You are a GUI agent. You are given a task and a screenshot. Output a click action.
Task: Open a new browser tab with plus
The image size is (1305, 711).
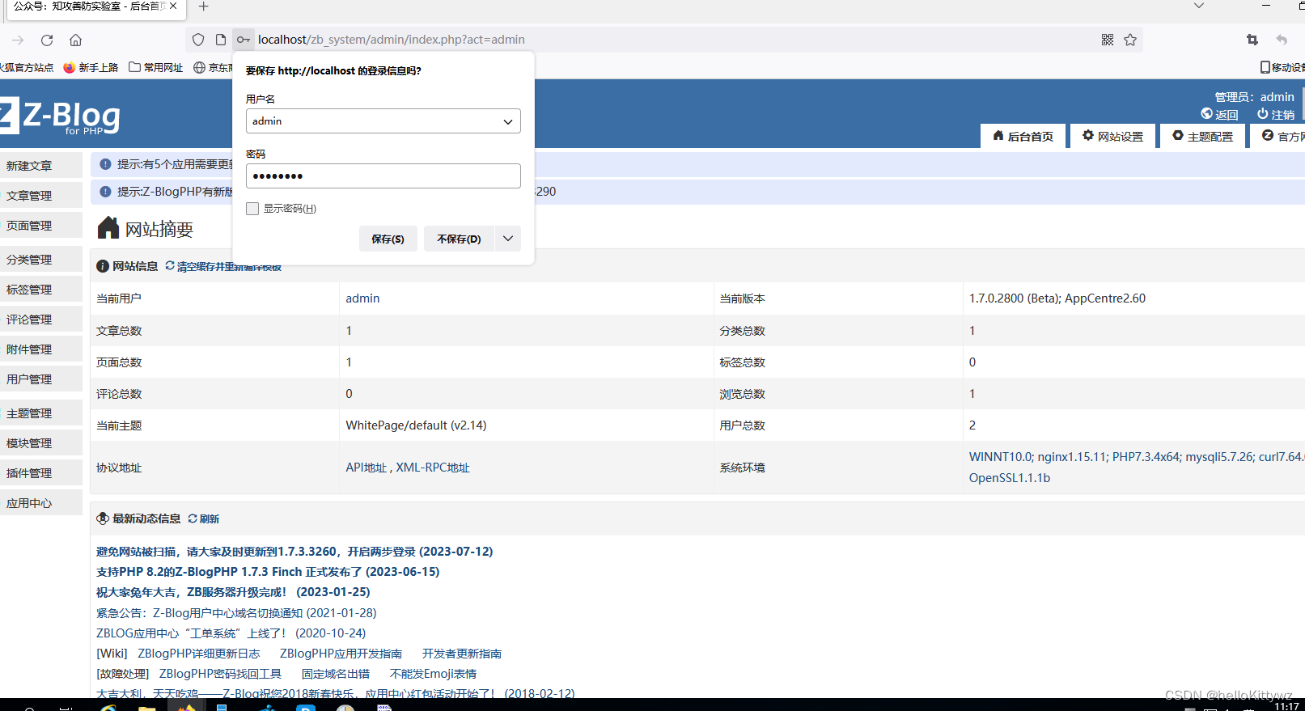pyautogui.click(x=204, y=6)
